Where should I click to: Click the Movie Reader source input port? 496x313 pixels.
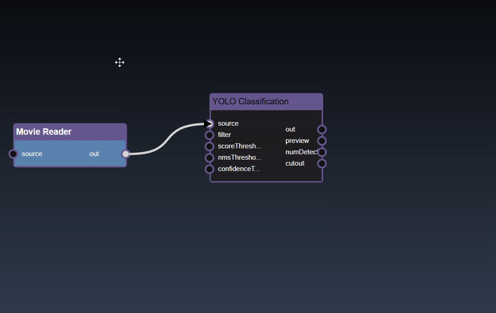pyautogui.click(x=13, y=154)
